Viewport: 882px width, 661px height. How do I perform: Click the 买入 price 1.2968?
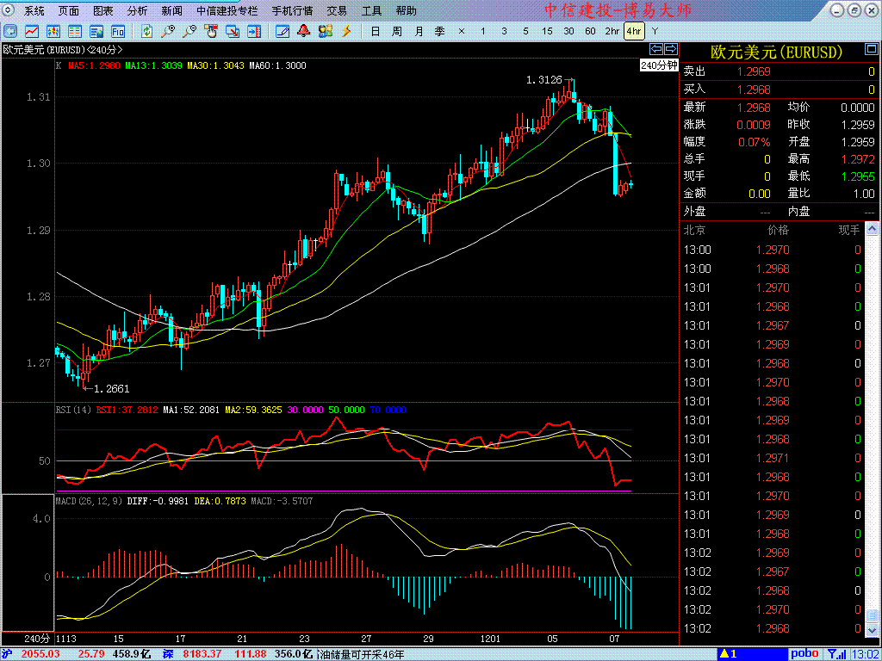pyautogui.click(x=754, y=90)
